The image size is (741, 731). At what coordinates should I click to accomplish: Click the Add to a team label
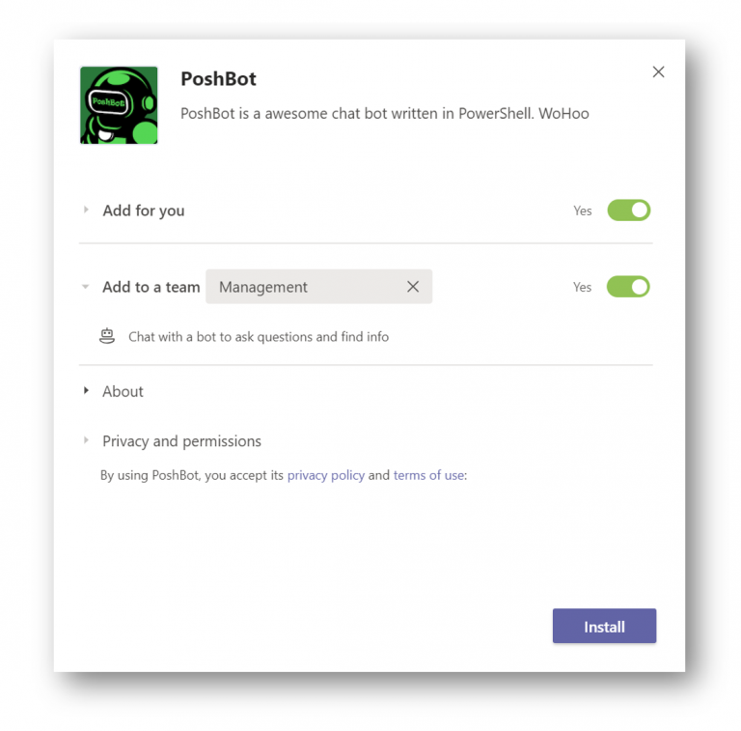tap(151, 287)
